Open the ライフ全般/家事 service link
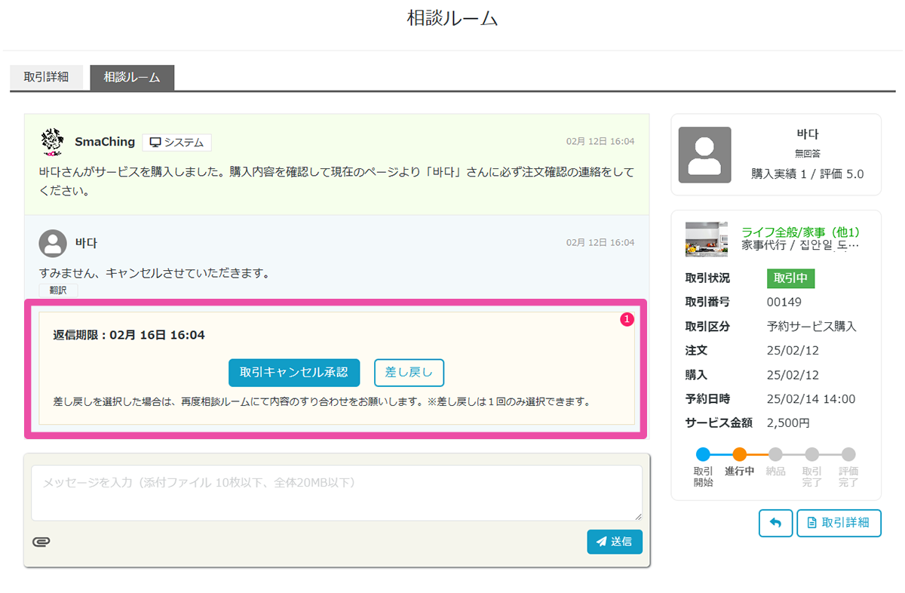This screenshot has width=905, height=593. pyautogui.click(x=800, y=232)
